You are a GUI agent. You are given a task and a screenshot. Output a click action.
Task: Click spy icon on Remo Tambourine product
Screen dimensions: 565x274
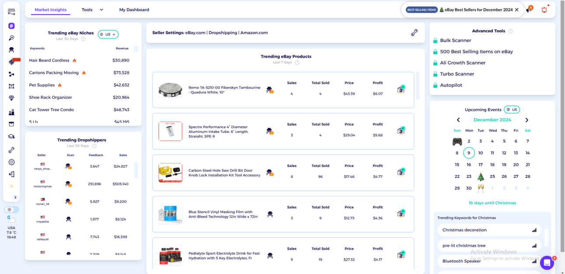click(270, 90)
